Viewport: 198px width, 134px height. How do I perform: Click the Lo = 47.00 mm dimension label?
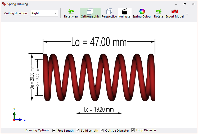[99, 42]
